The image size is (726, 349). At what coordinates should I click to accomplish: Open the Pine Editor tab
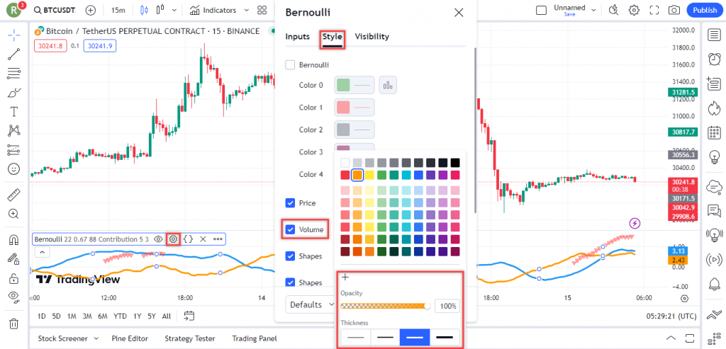tap(130, 338)
